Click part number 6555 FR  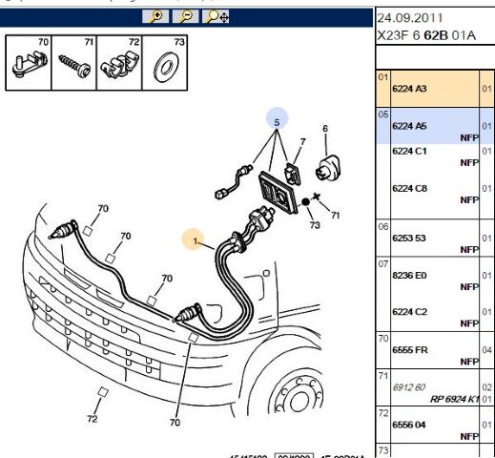410,350
